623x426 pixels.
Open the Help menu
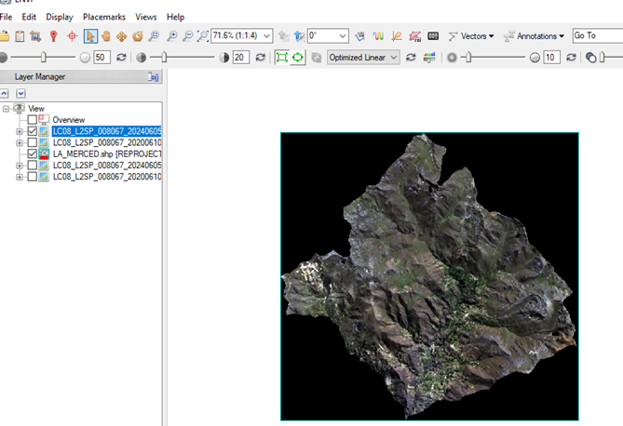tap(175, 17)
